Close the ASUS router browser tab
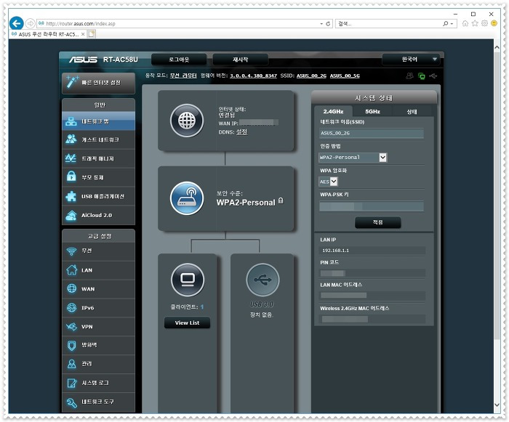 tap(83, 34)
